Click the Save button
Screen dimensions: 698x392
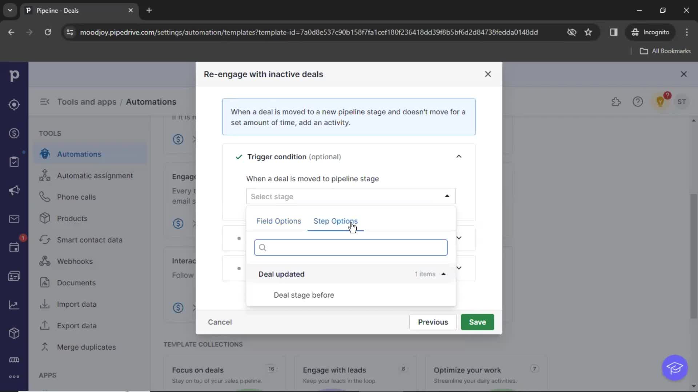477,322
